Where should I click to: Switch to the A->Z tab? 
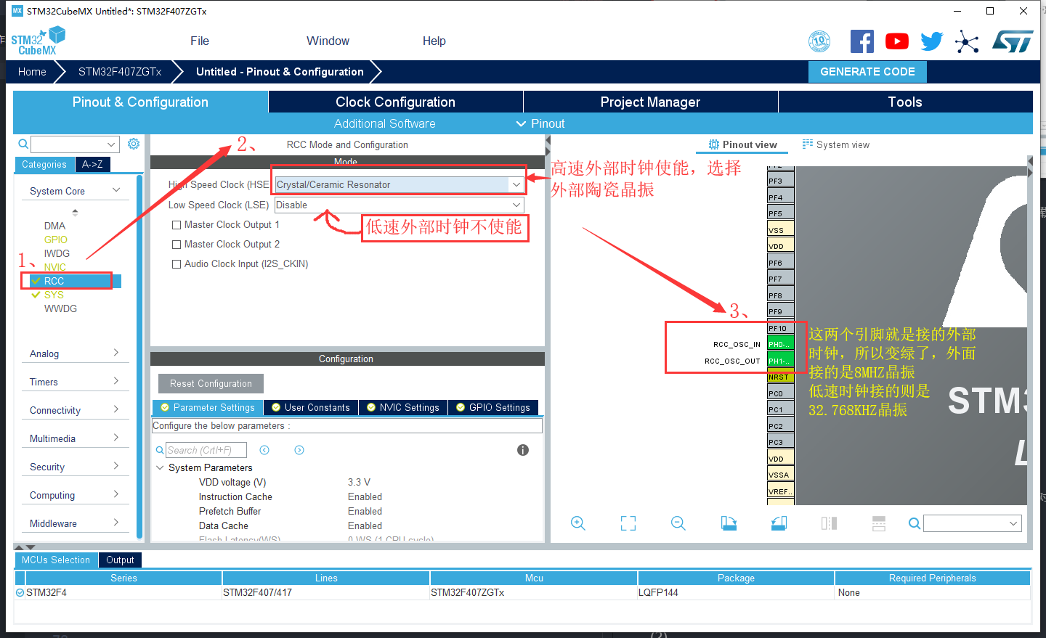coord(92,165)
